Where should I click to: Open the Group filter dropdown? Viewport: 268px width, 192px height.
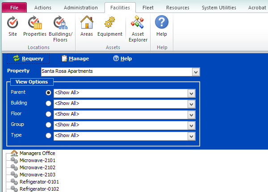point(192,125)
